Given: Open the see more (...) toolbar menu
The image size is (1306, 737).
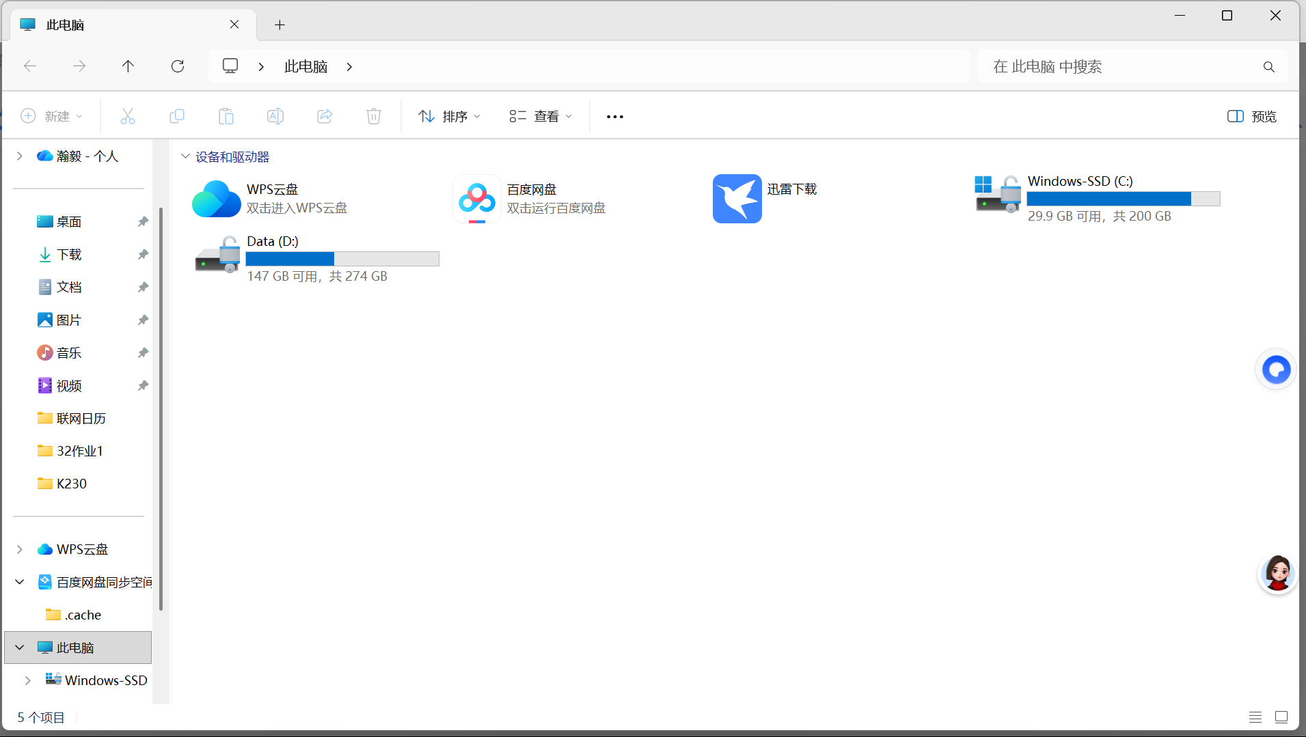Looking at the screenshot, I should [x=614, y=117].
